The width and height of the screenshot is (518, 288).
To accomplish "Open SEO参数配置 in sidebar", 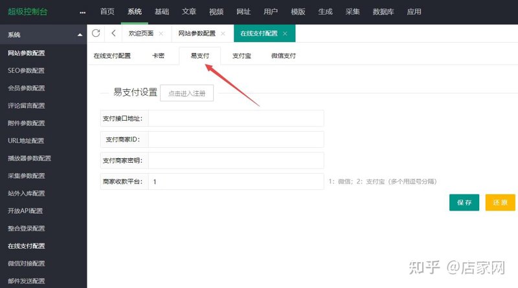I will [x=26, y=70].
